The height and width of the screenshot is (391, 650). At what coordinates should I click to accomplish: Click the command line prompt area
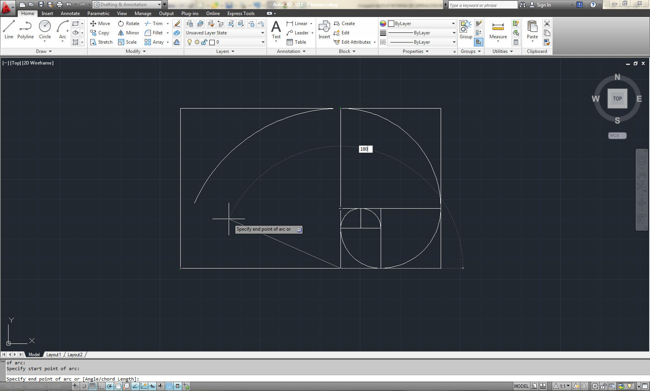pyautogui.click(x=325, y=379)
